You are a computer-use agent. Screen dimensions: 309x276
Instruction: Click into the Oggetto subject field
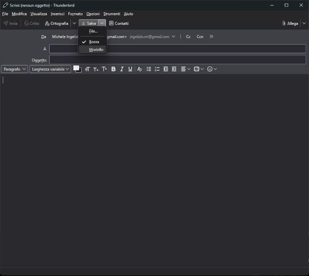point(177,60)
